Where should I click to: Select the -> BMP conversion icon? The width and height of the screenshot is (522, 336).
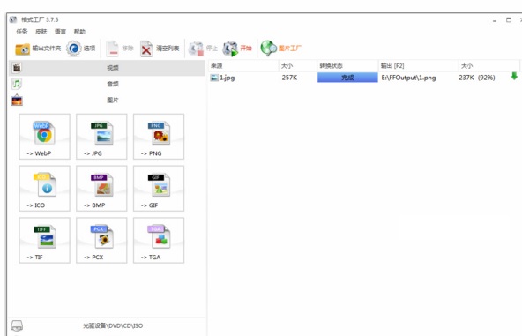[101, 189]
